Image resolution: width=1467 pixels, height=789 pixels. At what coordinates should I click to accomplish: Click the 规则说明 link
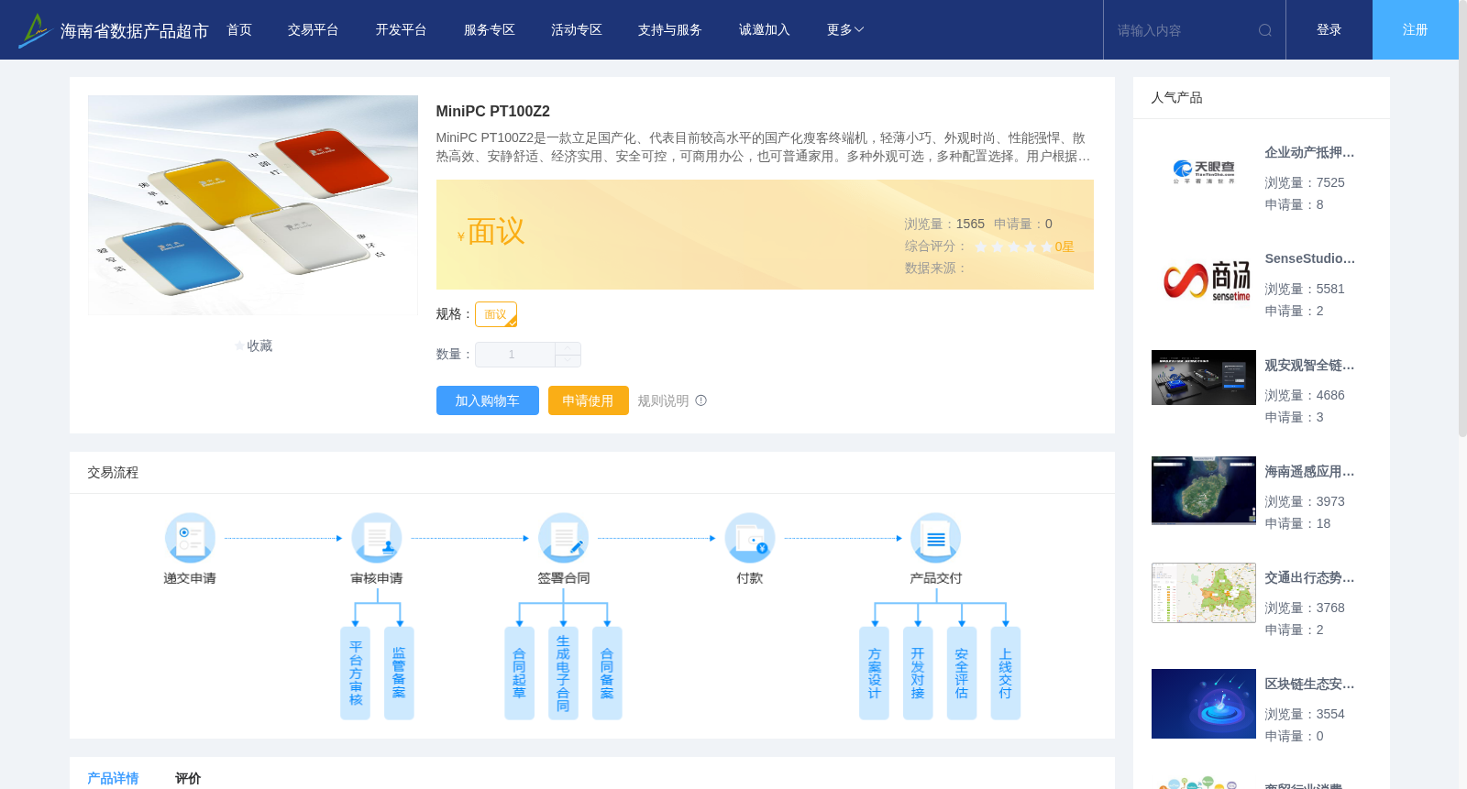click(x=664, y=400)
